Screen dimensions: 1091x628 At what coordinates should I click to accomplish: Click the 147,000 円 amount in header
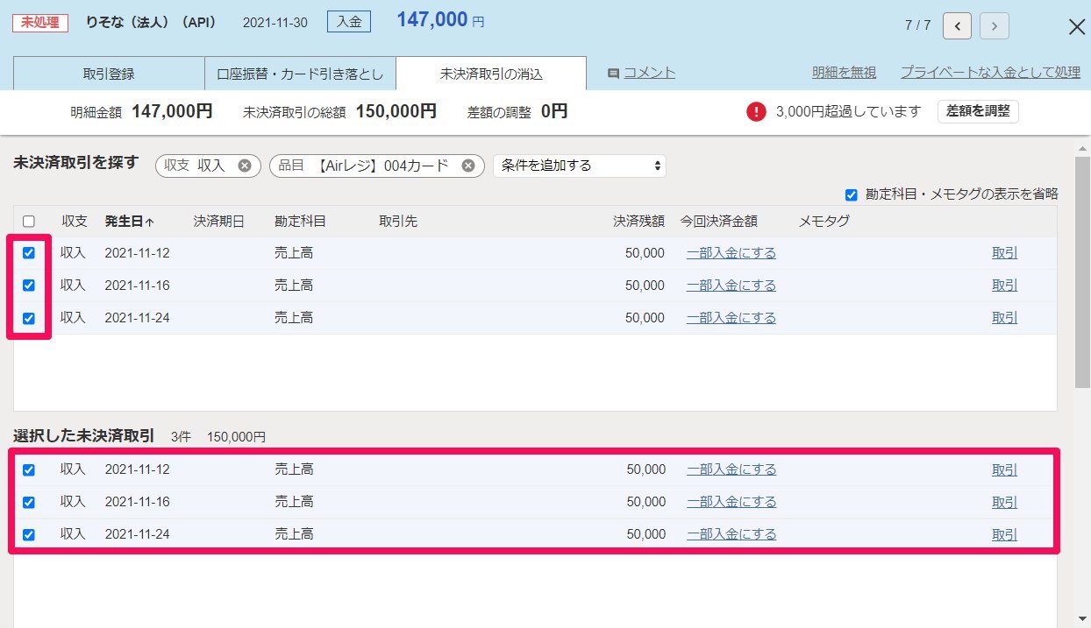pyautogui.click(x=440, y=20)
